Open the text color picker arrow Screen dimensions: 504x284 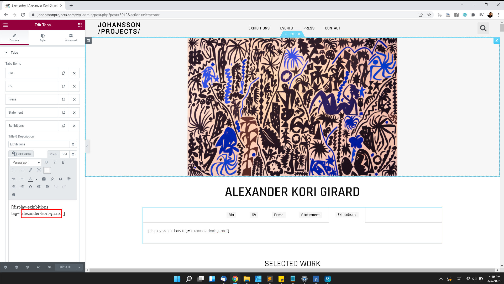point(36,179)
